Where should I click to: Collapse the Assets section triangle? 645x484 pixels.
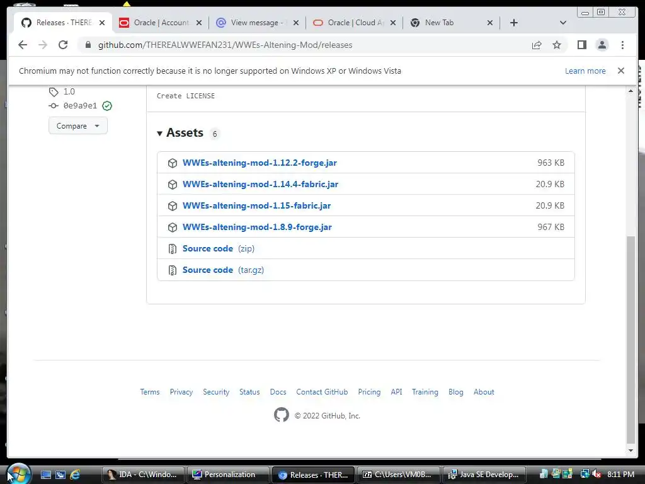click(x=159, y=134)
